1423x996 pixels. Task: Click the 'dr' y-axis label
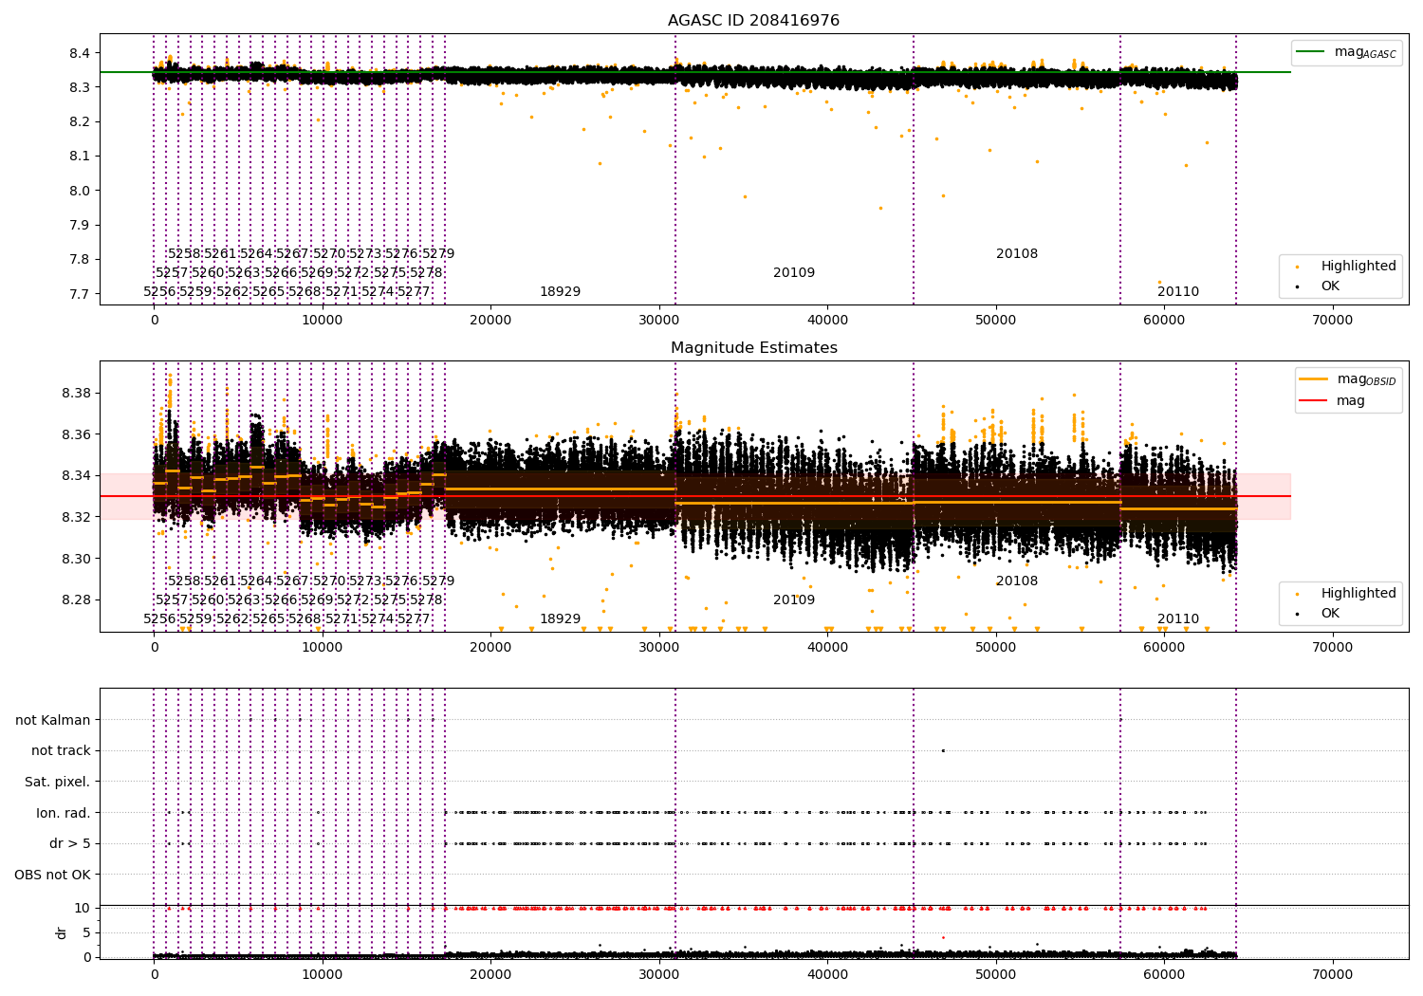pos(62,932)
